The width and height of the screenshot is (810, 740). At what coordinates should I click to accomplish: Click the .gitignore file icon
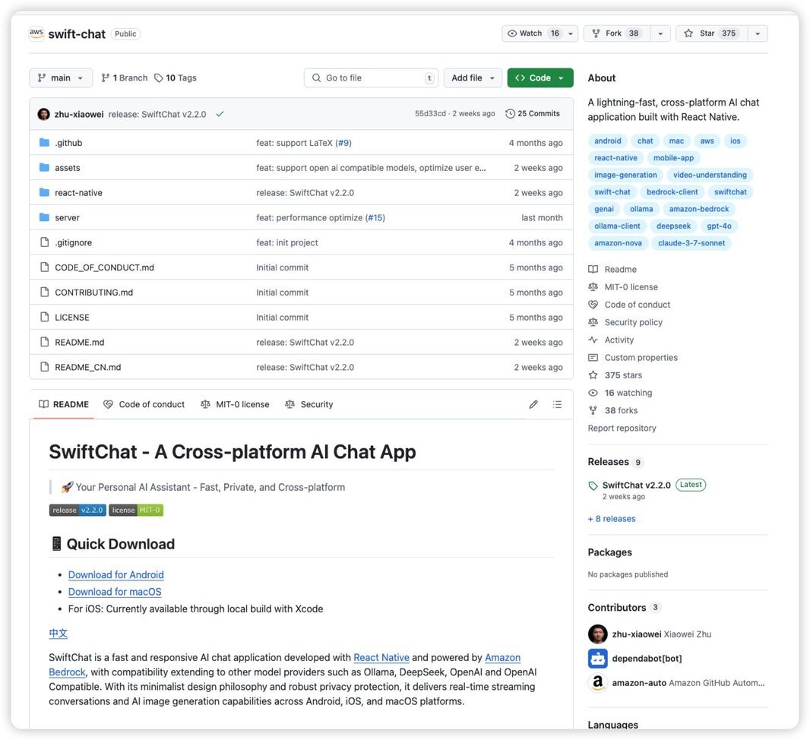44,242
